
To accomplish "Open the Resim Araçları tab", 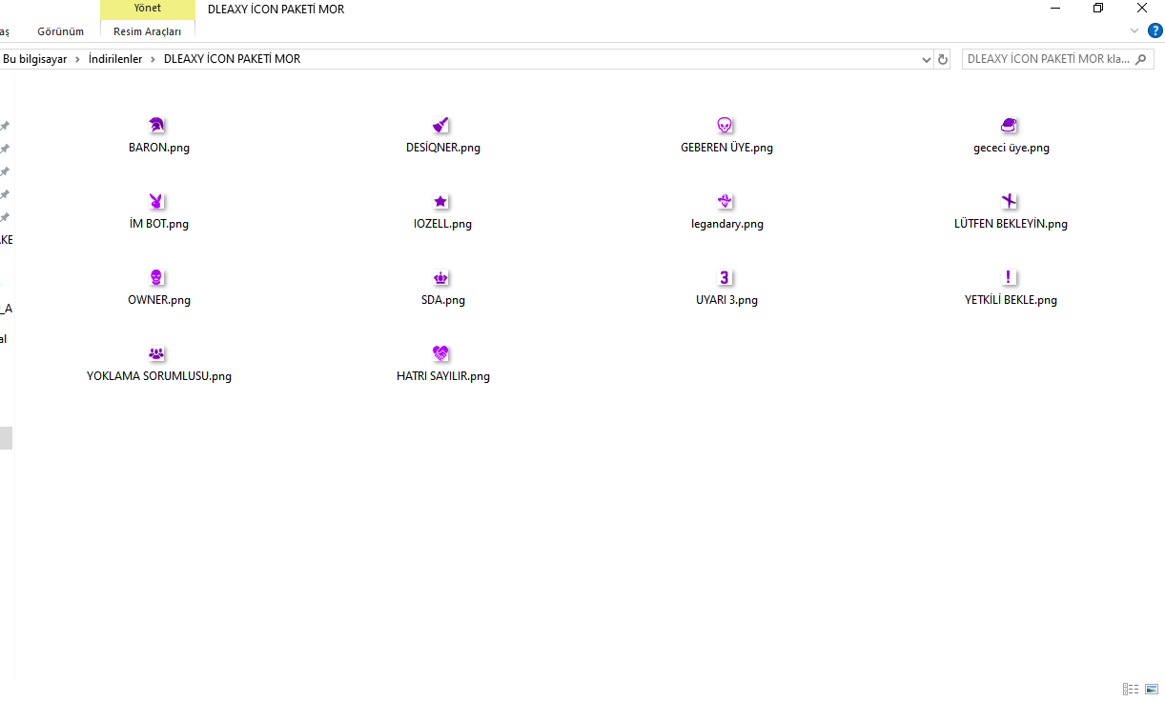I will point(148,31).
